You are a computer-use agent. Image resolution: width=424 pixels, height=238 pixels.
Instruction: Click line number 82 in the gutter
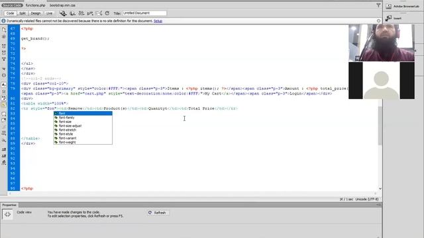tap(13, 108)
